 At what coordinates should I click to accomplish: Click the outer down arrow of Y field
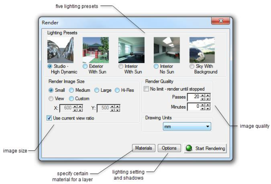[117, 110]
